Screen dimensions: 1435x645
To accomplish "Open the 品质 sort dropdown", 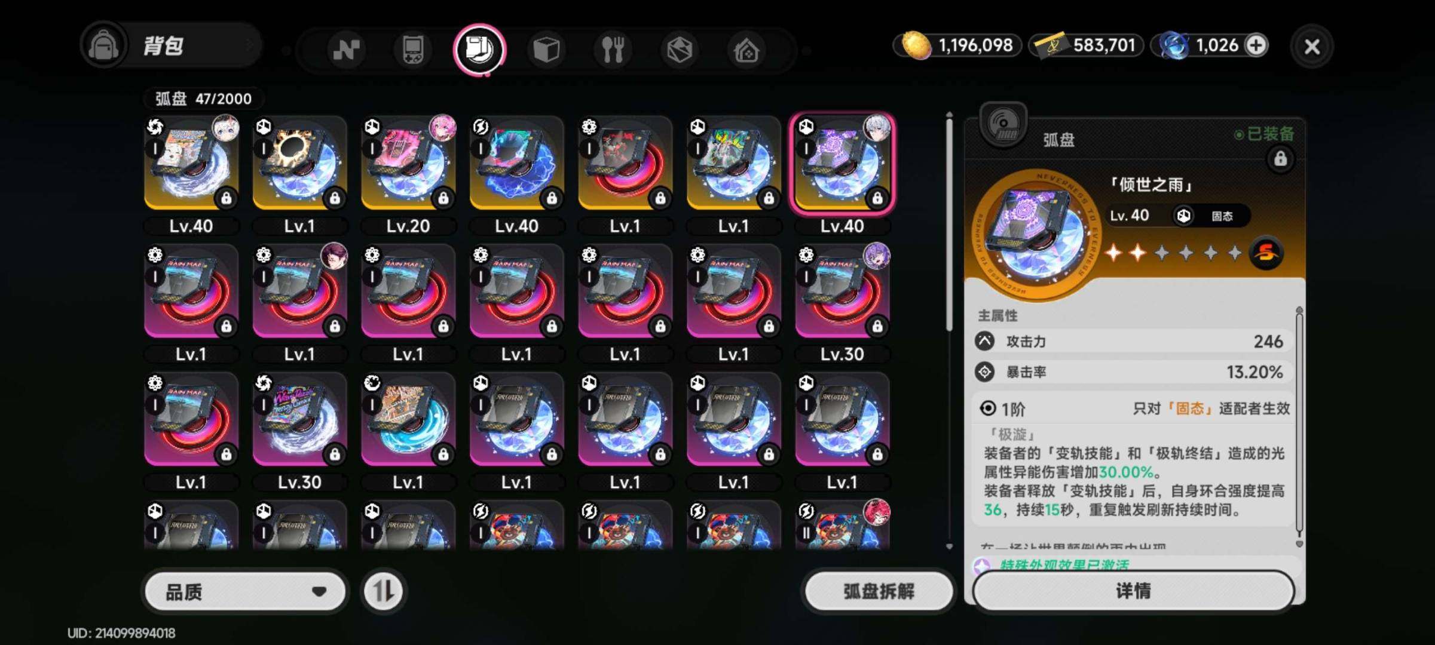I will [246, 591].
